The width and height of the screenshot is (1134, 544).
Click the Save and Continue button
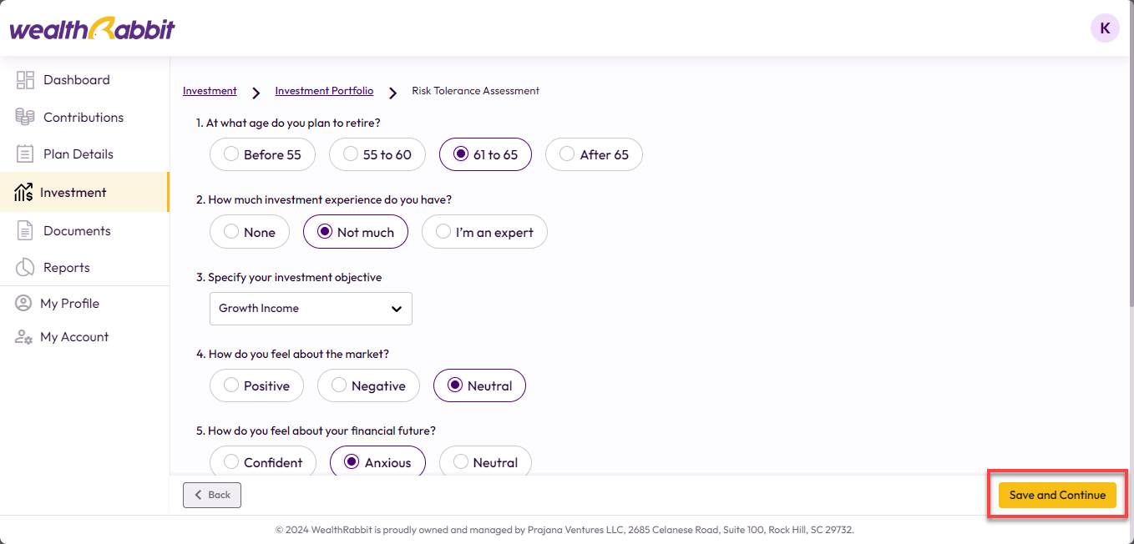coord(1057,495)
